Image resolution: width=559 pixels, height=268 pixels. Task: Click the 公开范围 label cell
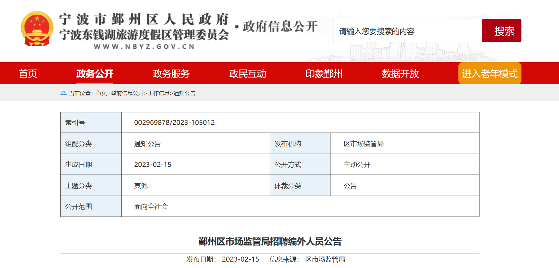tap(91, 206)
